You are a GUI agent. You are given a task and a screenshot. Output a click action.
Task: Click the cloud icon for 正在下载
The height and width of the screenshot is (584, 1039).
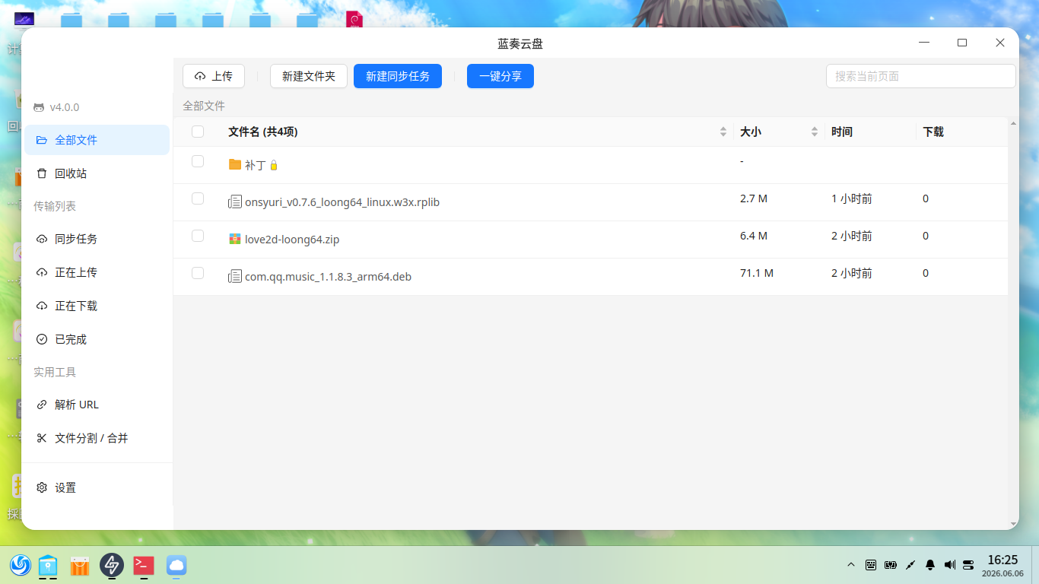click(x=42, y=306)
